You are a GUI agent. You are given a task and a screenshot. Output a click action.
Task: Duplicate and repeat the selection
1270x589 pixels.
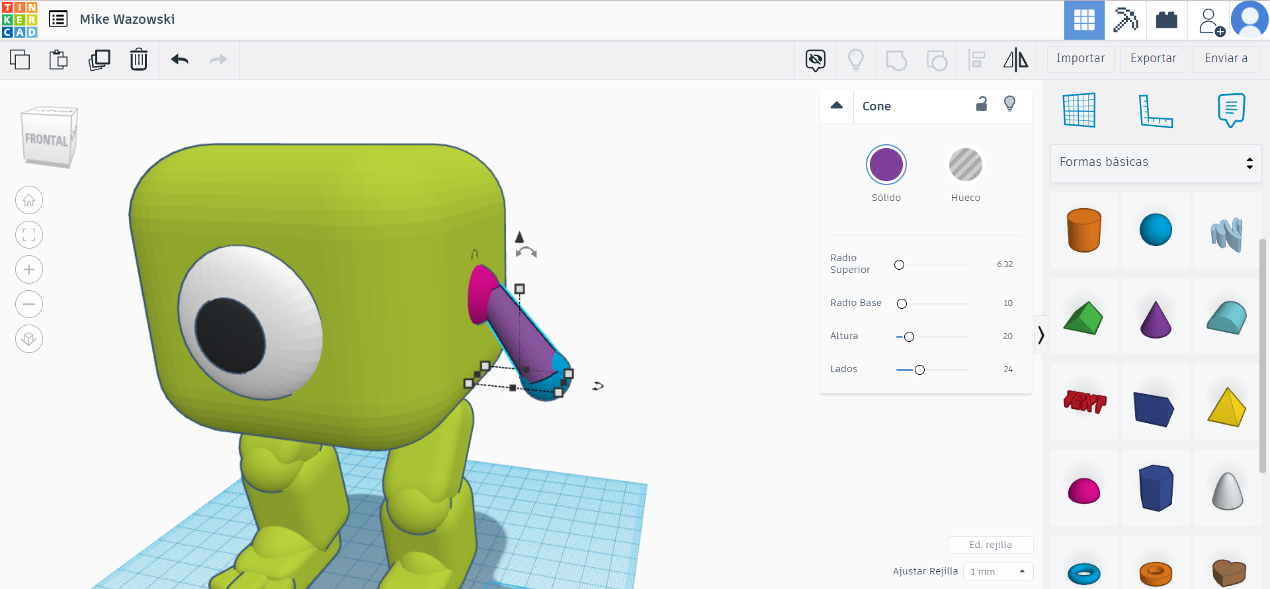click(x=99, y=59)
